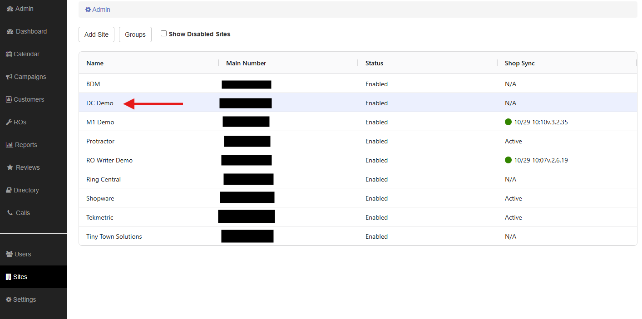642x319 pixels.
Task: Click the Enabled status for Tekmetric
Action: pyautogui.click(x=376, y=217)
